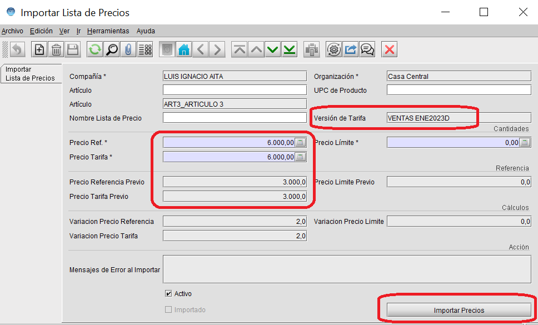Image resolution: width=538 pixels, height=325 pixels.
Task: Toggle the grid view icon
Action: click(145, 49)
